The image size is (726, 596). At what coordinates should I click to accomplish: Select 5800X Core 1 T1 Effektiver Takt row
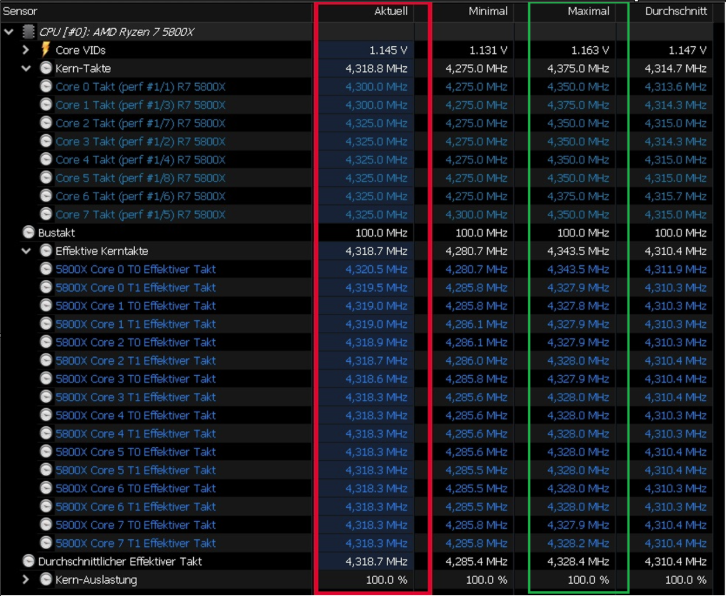click(136, 324)
